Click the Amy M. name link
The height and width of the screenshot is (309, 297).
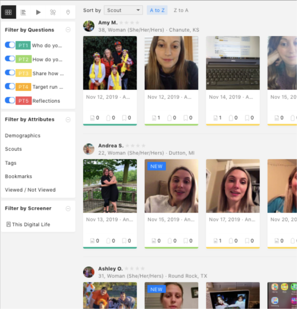point(108,23)
